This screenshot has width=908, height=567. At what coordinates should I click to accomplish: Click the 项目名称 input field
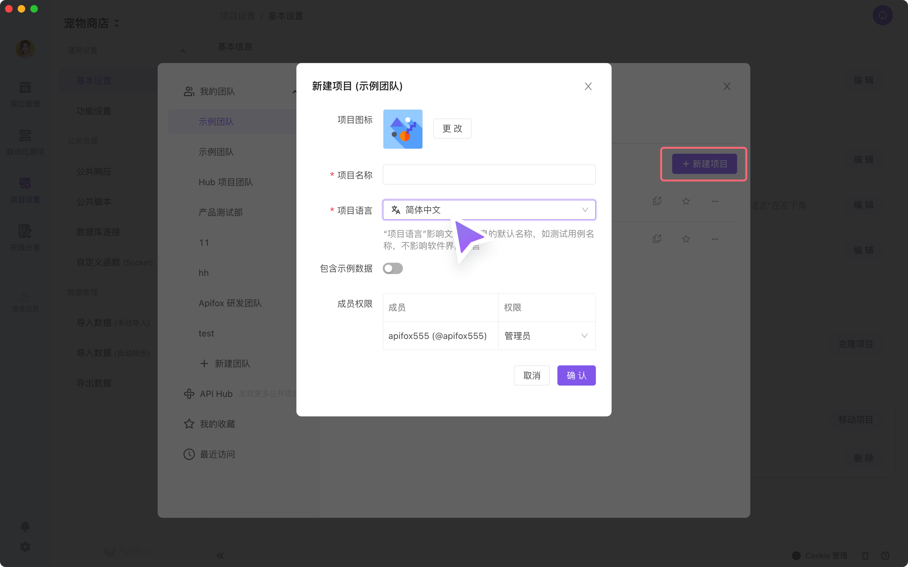coord(488,175)
